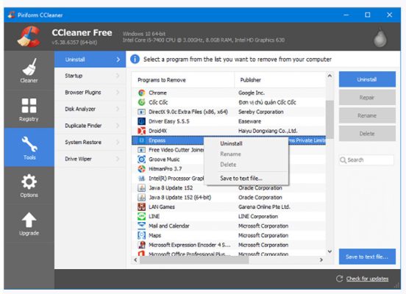
Task: Sort by Programs to Remove column
Action: (x=183, y=80)
